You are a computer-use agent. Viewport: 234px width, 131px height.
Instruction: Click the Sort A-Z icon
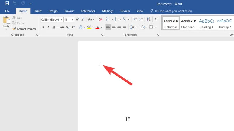click(148, 20)
